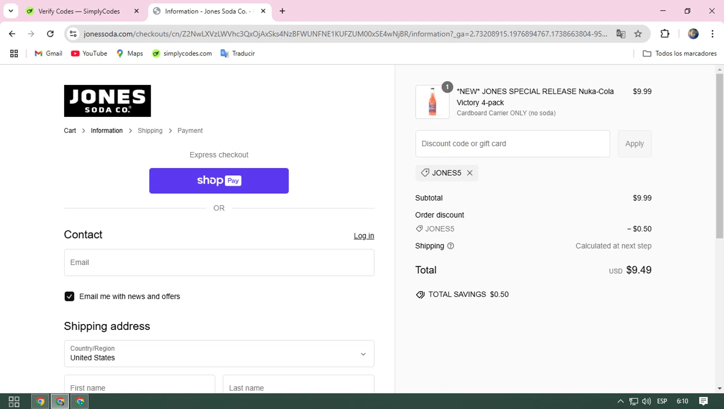The height and width of the screenshot is (409, 724).
Task: Uncheck Email me with news and offers
Action: 70,296
